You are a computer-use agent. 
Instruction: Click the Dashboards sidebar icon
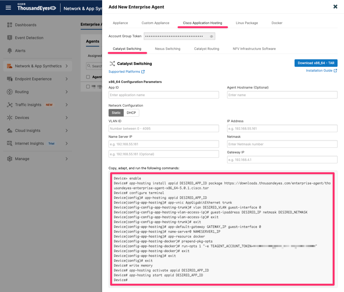[x=10, y=25]
